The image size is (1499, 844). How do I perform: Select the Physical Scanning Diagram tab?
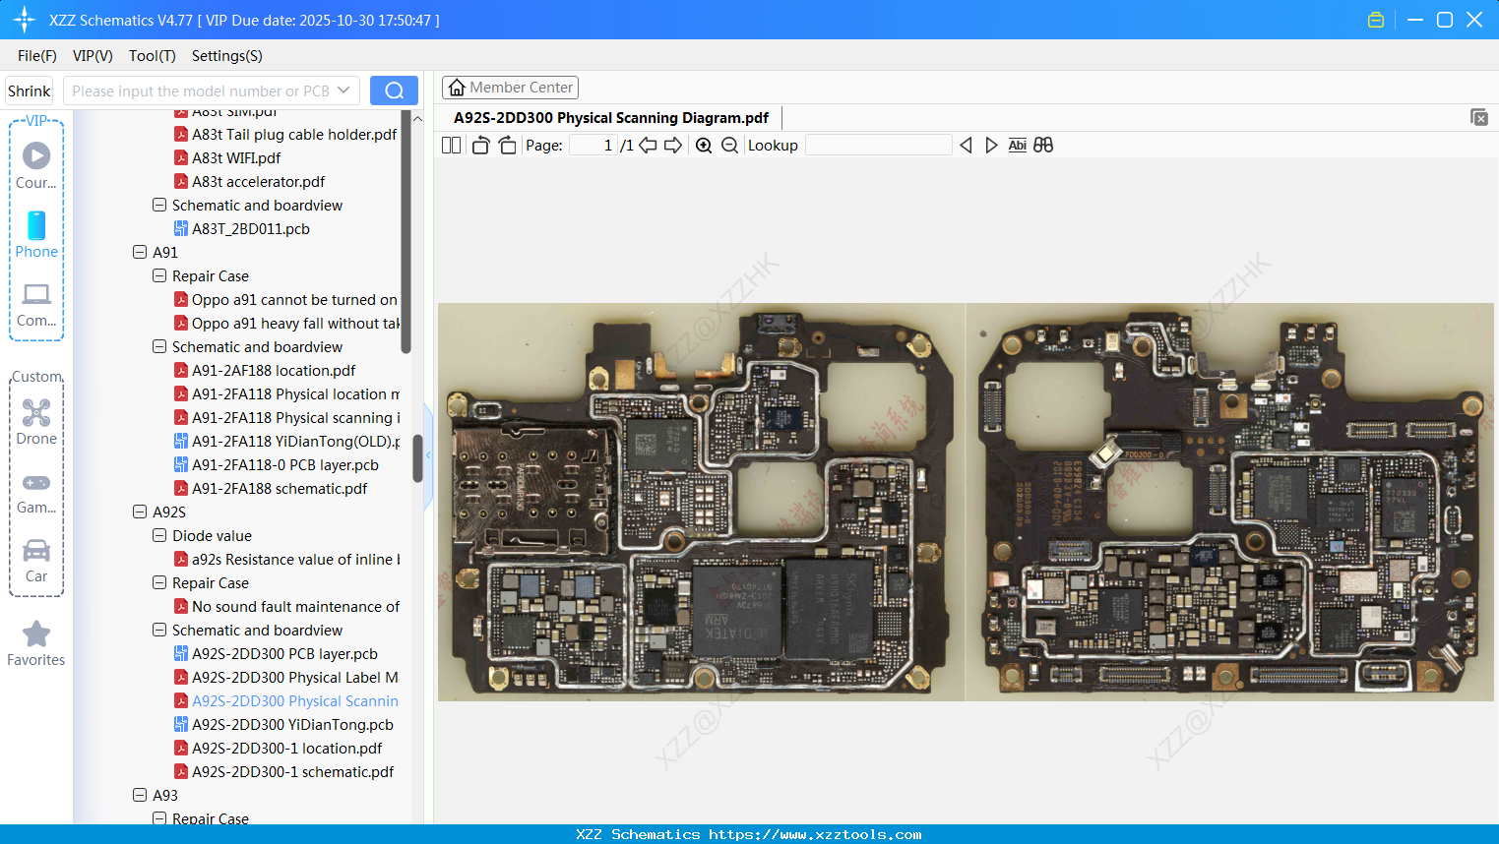pos(610,116)
